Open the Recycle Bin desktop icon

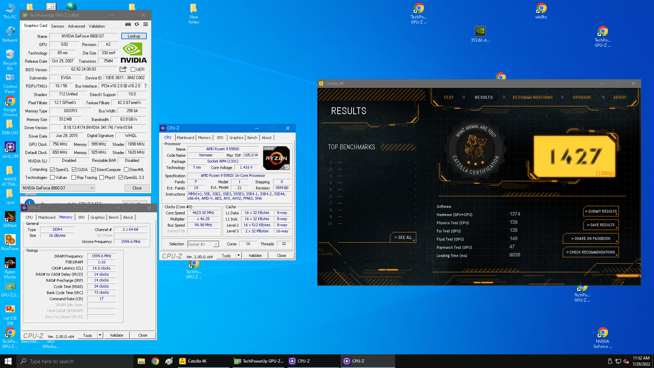click(x=10, y=60)
